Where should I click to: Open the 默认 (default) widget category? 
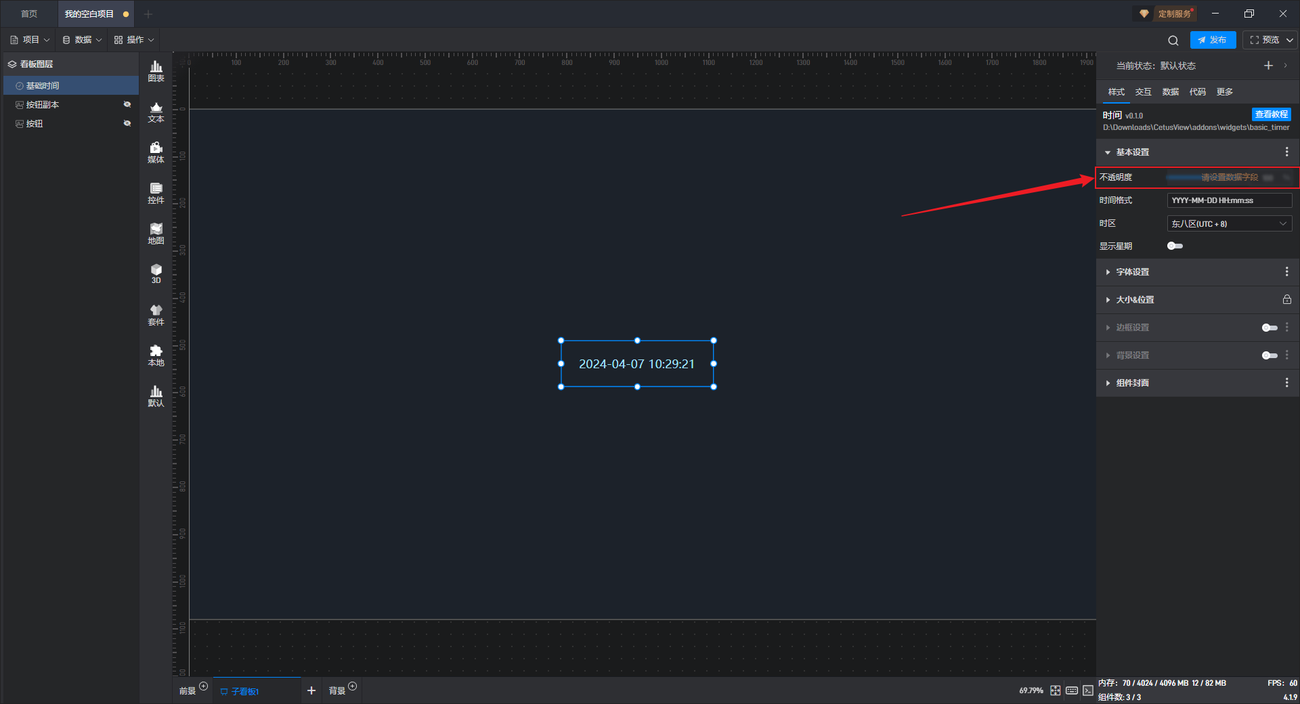click(x=156, y=396)
